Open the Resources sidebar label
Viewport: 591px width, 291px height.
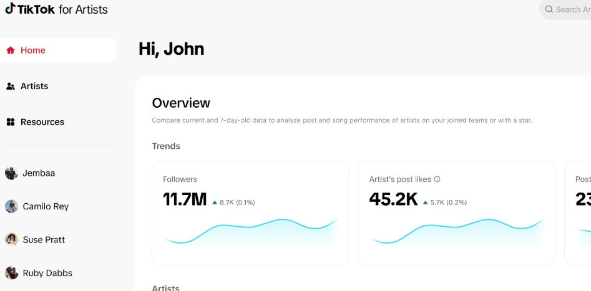42,122
